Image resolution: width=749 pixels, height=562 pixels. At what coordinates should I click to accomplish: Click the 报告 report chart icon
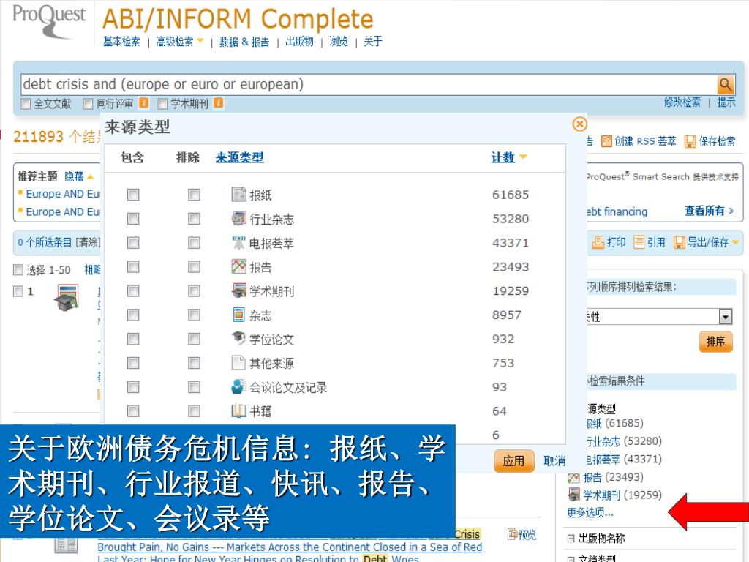[238, 266]
